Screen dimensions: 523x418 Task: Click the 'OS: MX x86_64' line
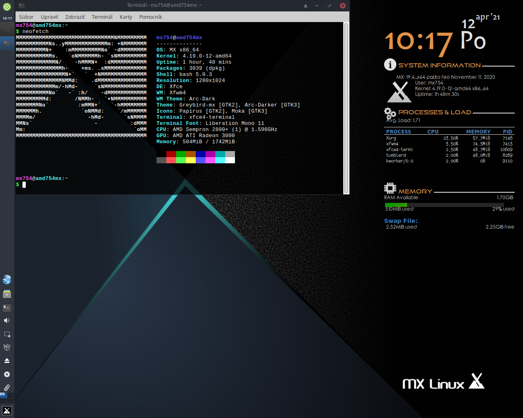pos(178,50)
